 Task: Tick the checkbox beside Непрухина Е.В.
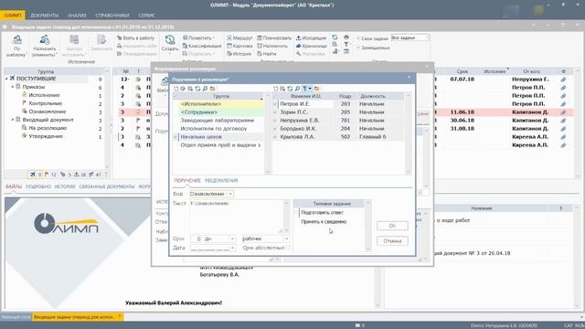(275, 120)
